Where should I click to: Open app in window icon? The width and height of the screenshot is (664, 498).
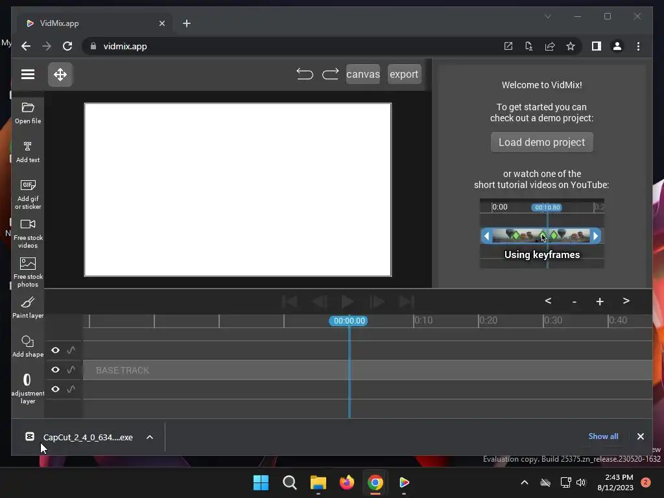pyautogui.click(x=508, y=46)
